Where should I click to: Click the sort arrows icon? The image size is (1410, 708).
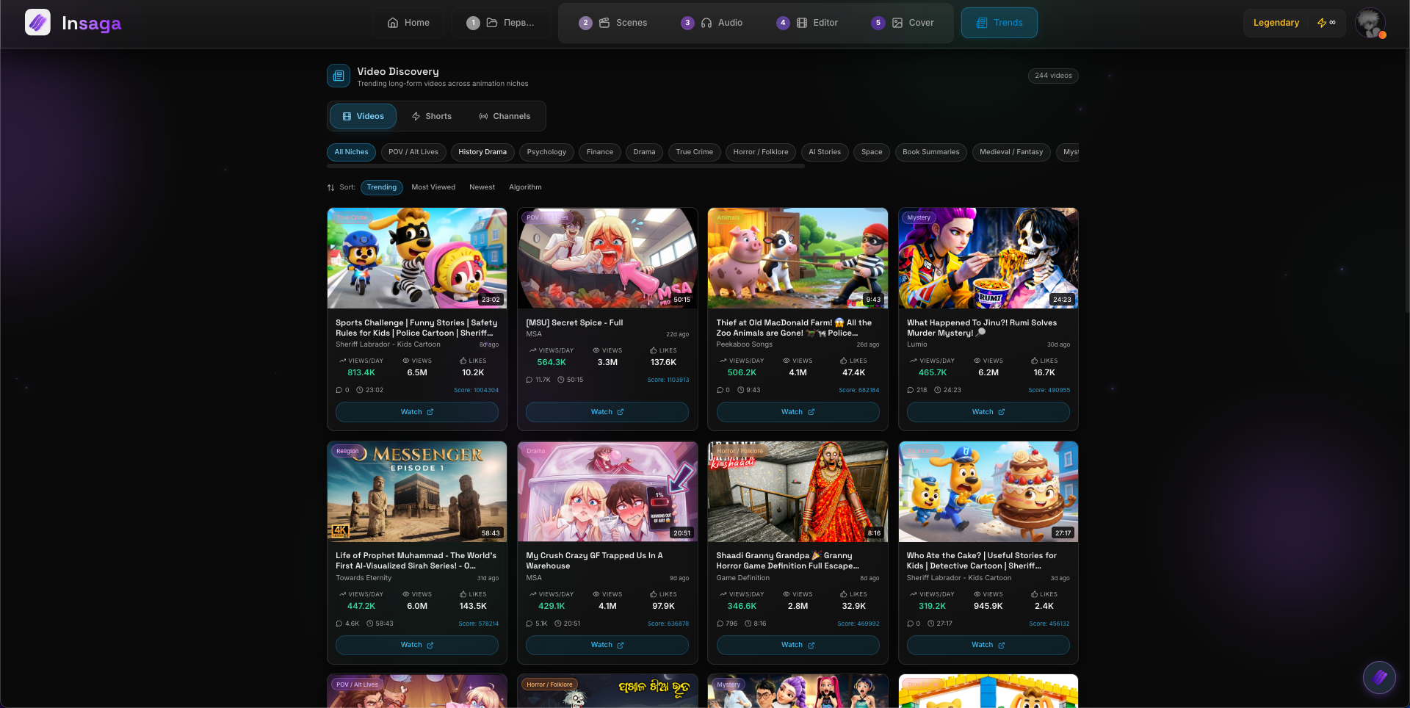[x=330, y=187]
